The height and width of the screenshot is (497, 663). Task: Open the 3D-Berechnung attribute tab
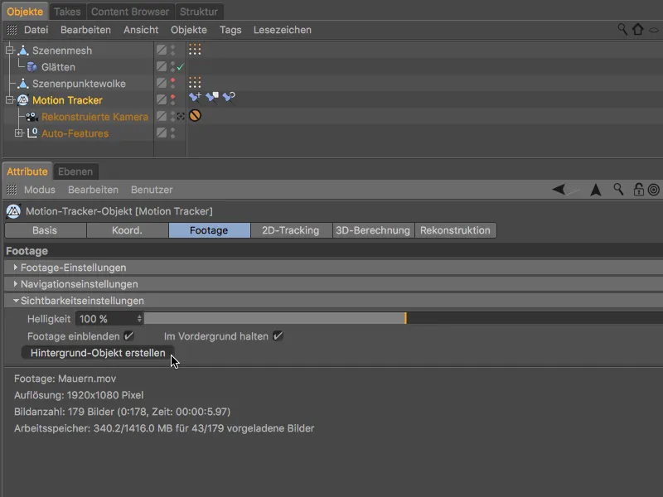[373, 230]
